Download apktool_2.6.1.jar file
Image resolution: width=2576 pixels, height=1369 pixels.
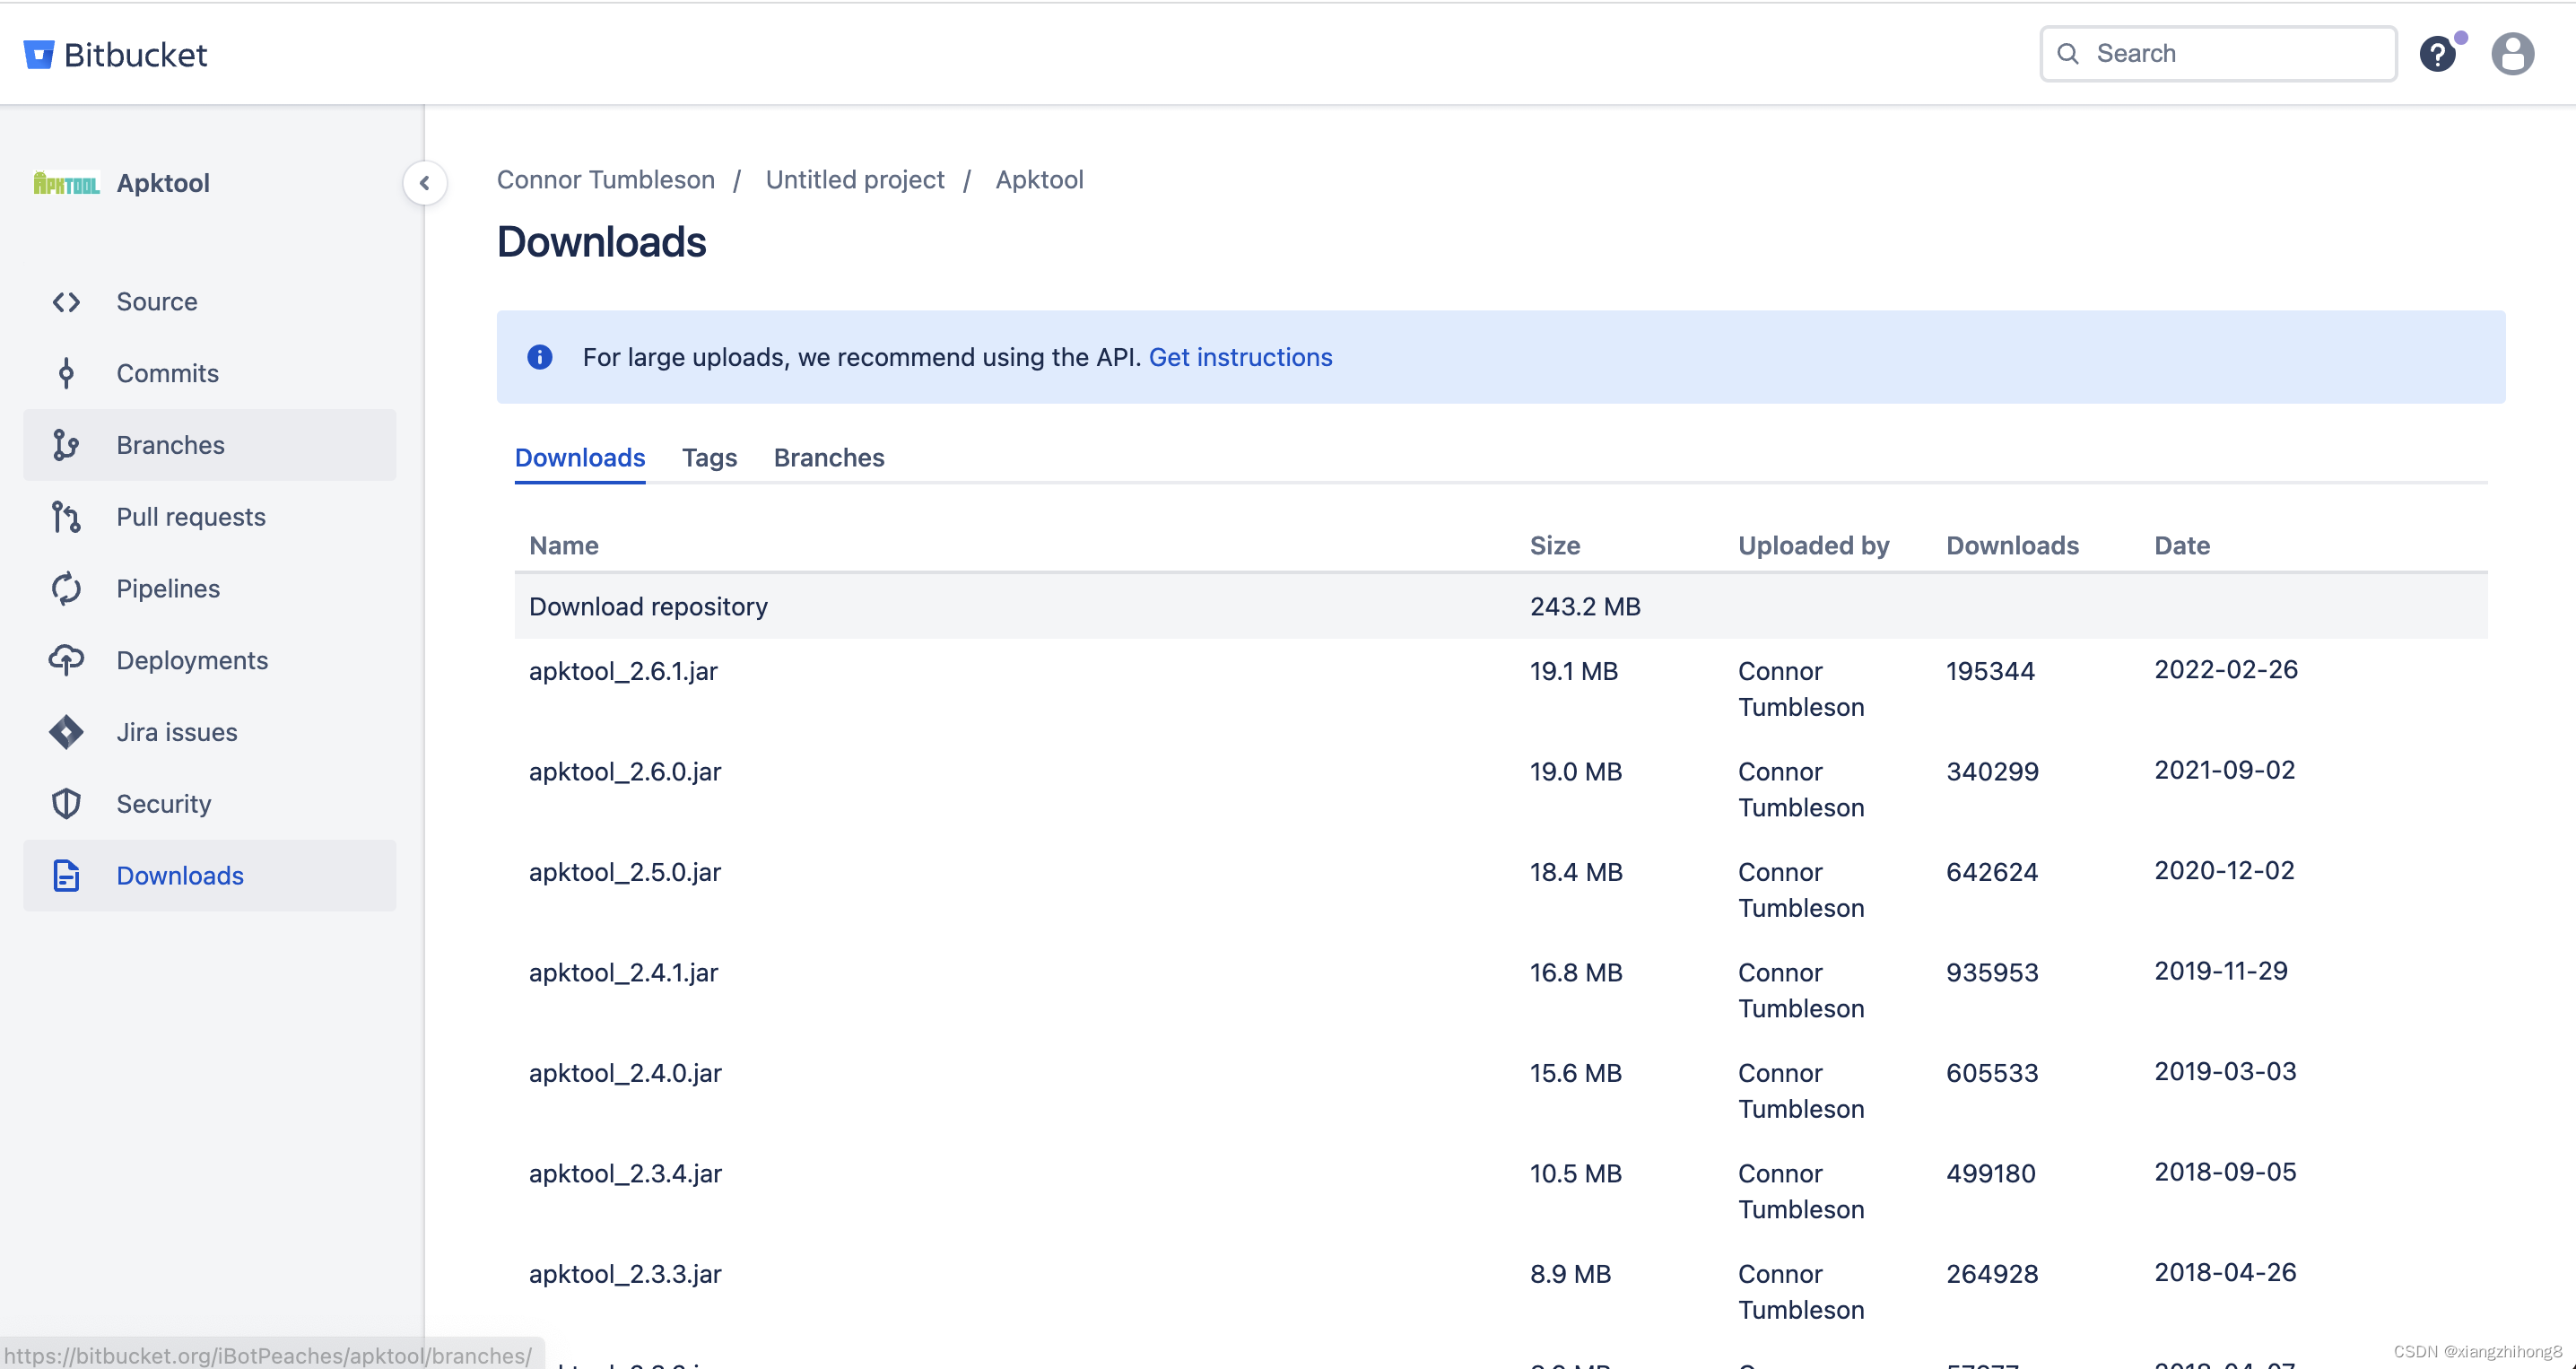(623, 671)
